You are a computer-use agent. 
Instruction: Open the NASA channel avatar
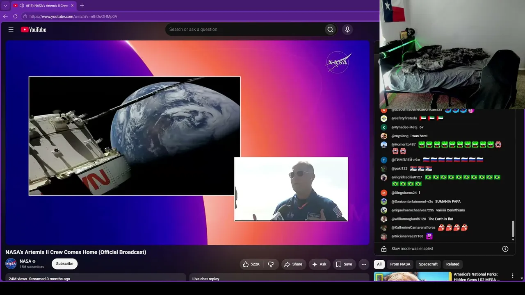pyautogui.click(x=11, y=264)
